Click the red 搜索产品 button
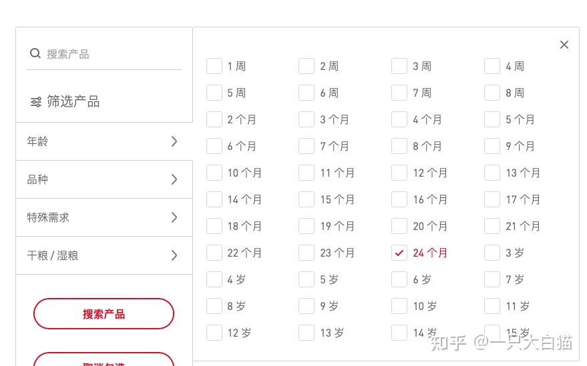Viewport: 587px width, 366px height. [x=104, y=313]
